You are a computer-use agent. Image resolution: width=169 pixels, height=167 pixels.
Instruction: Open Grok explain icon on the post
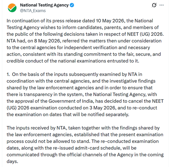click(154, 5)
